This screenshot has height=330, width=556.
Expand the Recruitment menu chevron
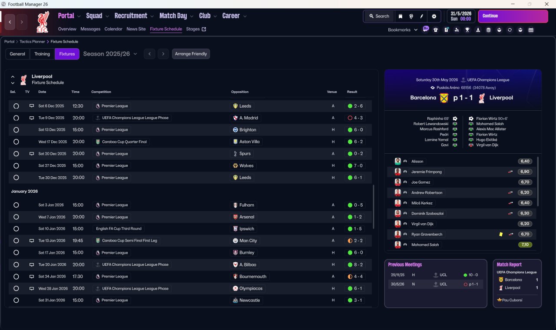click(152, 16)
